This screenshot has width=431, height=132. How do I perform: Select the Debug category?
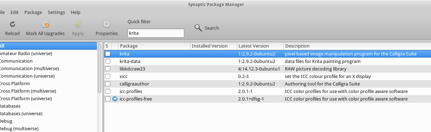tap(6, 121)
